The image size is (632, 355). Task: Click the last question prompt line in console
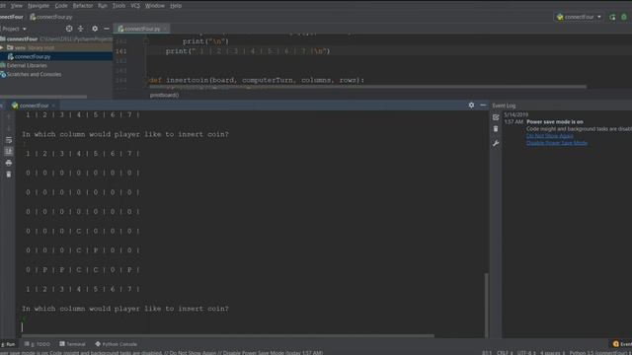(x=125, y=309)
